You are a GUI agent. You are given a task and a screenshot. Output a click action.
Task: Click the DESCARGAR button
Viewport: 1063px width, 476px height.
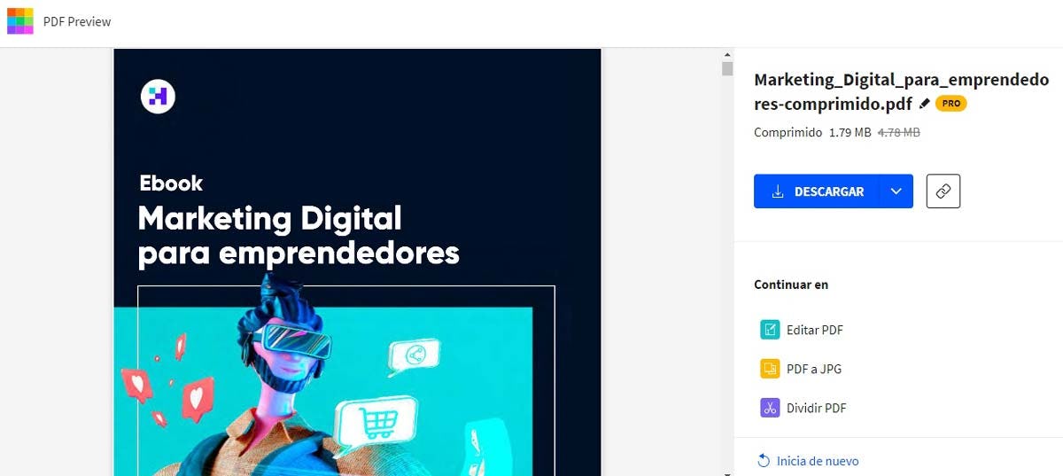(817, 191)
